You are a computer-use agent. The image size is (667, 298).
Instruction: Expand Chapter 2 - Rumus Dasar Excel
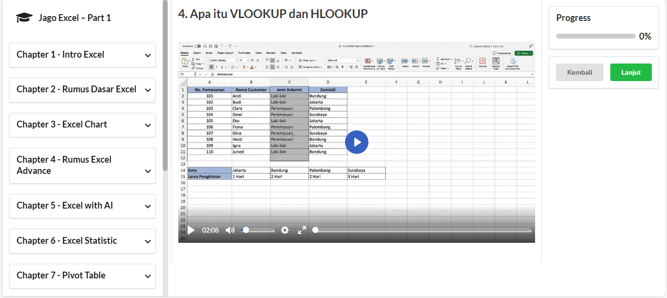(83, 90)
